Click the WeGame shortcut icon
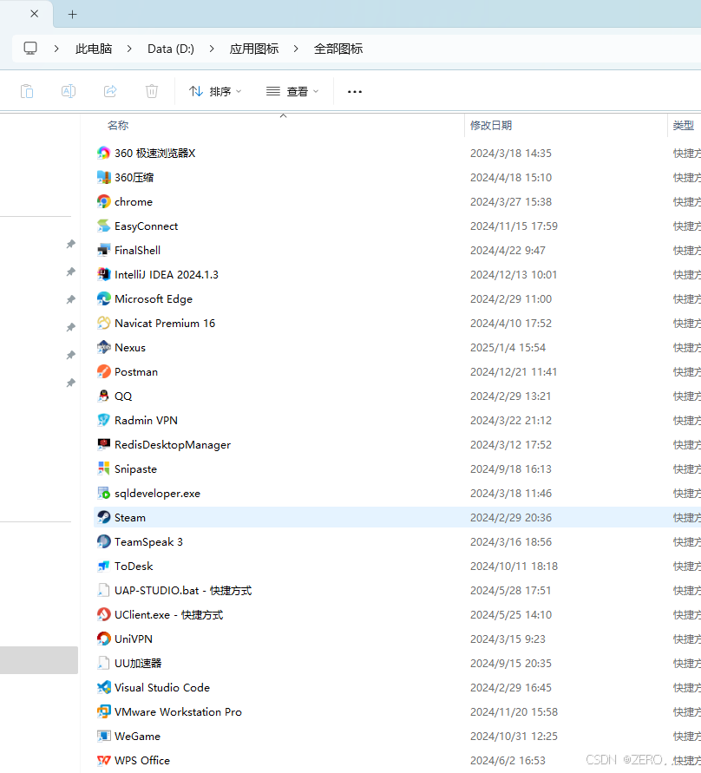 103,736
